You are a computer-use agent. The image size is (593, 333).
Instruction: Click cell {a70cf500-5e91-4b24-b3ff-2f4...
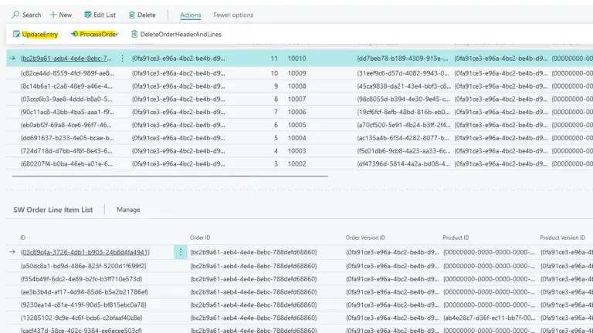[x=404, y=125]
